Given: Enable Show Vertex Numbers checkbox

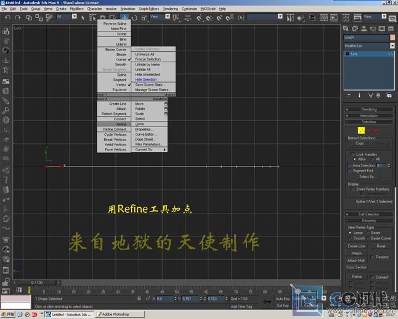Looking at the screenshot, I should (x=352, y=189).
